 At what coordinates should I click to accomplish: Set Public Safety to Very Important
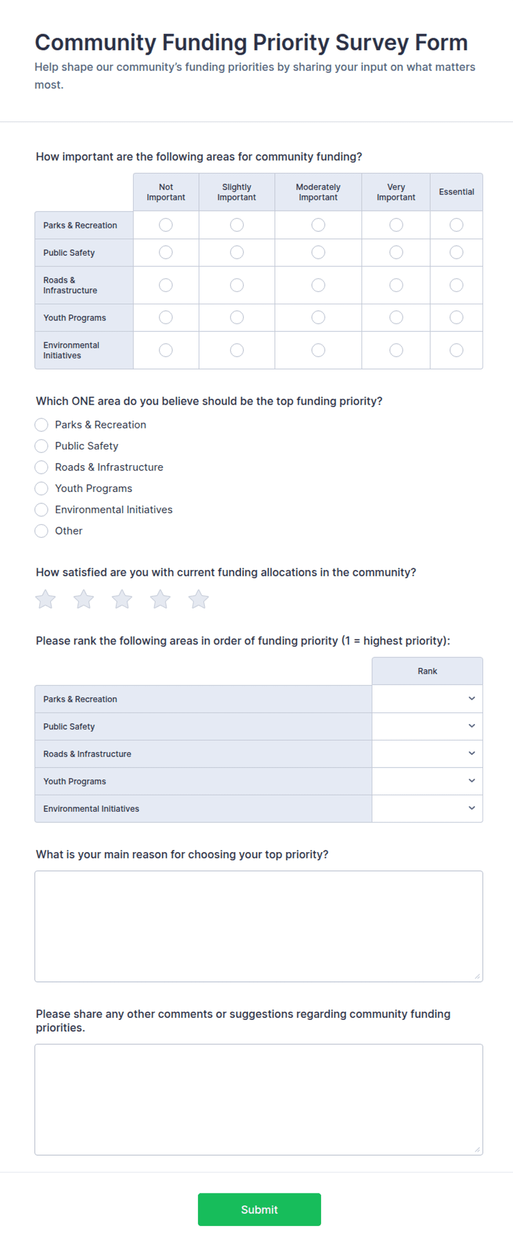396,252
